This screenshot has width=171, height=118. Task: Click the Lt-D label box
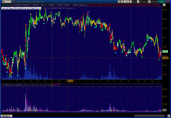coord(39,8)
